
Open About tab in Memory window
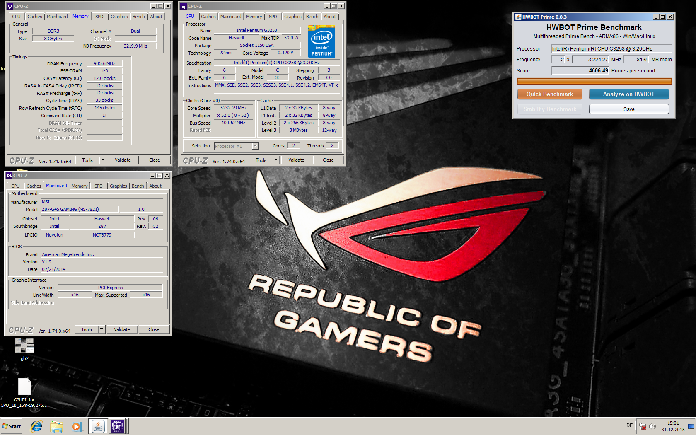(x=156, y=17)
